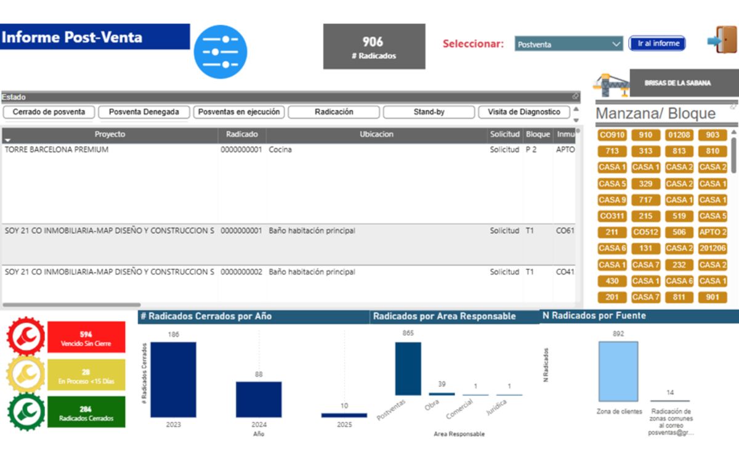The width and height of the screenshot is (739, 462).
Task: Open the Seleccionar Postventa dropdown
Action: [x=569, y=44]
